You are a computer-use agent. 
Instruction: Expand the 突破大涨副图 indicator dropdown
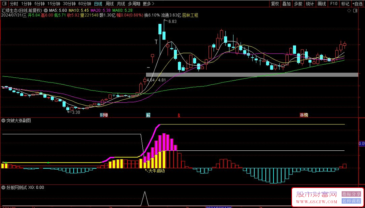4,121
